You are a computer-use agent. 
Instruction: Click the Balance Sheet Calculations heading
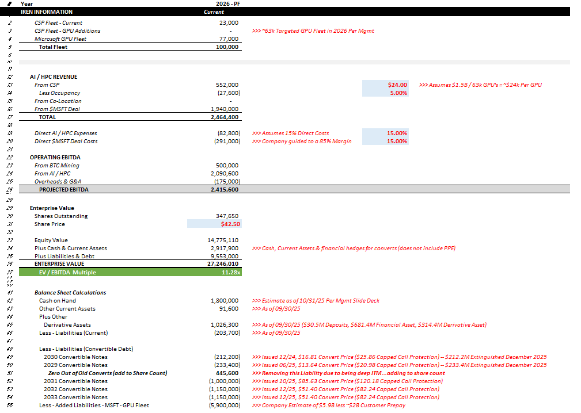pos(70,293)
